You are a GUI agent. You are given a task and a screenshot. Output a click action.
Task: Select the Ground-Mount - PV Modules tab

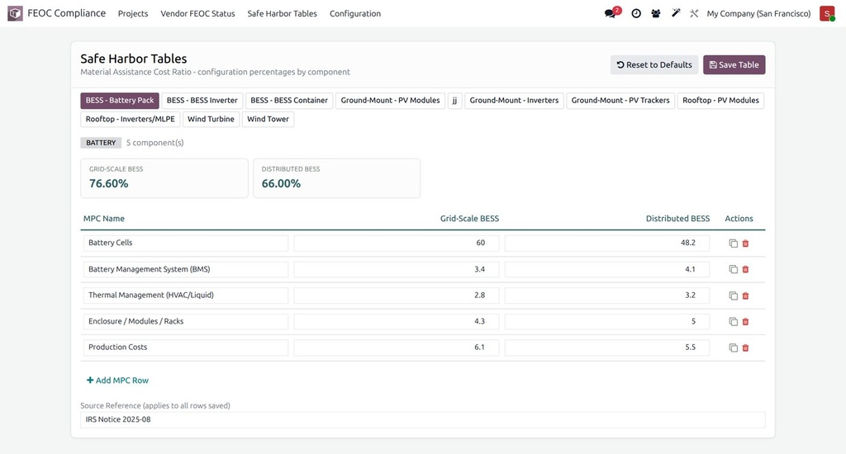point(390,100)
